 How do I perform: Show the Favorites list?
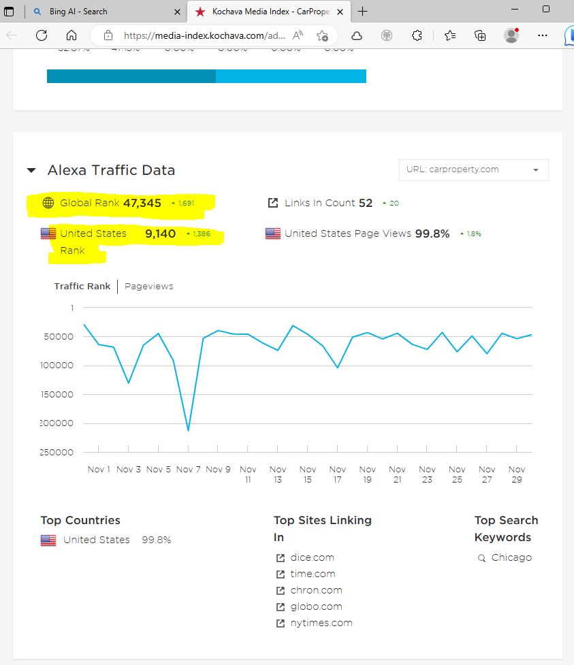[450, 35]
